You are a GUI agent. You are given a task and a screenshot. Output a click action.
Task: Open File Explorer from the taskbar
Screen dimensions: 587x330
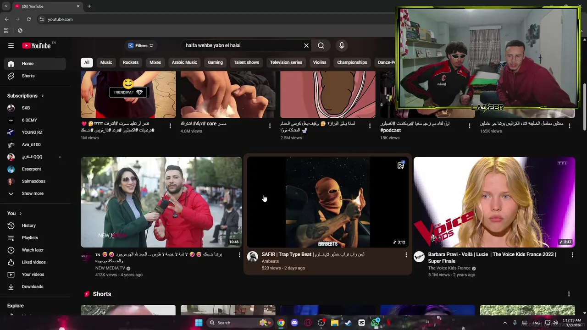[x=335, y=323]
